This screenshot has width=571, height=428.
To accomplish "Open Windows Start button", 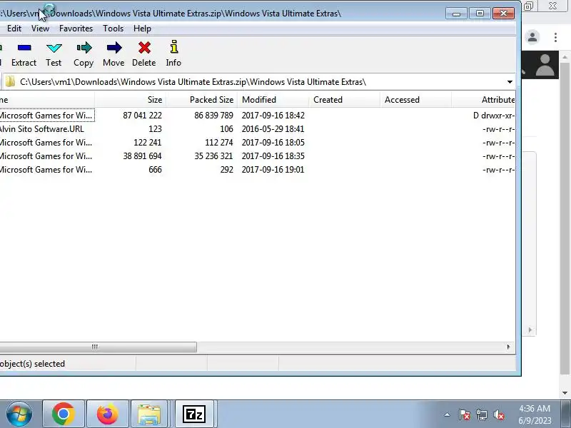I will (x=19, y=414).
